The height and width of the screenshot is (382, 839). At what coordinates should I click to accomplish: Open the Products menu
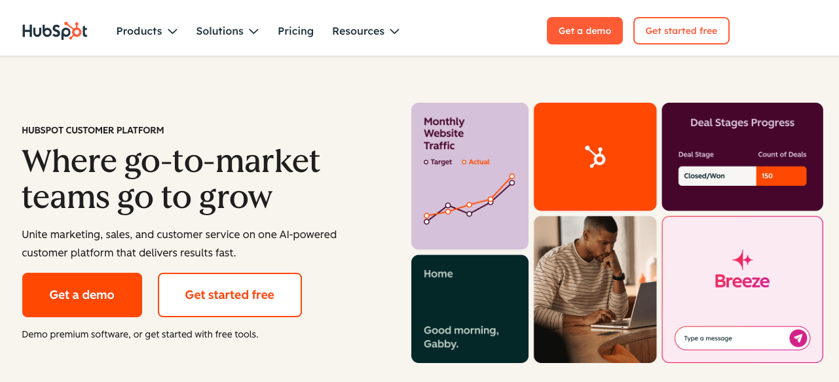(146, 31)
